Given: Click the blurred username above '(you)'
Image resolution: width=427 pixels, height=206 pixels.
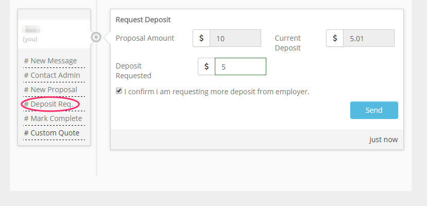Looking at the screenshot, I should coord(32,30).
